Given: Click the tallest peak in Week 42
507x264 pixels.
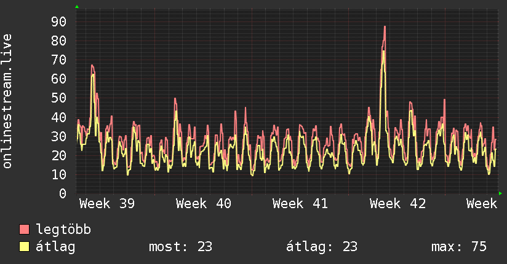Looking at the screenshot, I should [385, 27].
